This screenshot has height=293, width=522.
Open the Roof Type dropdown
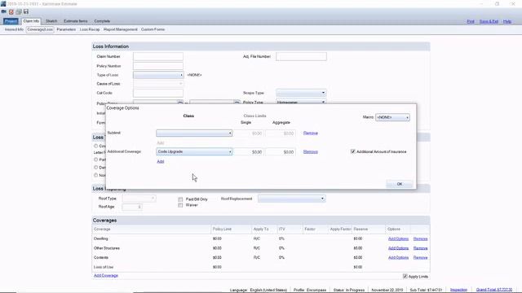click(139, 199)
